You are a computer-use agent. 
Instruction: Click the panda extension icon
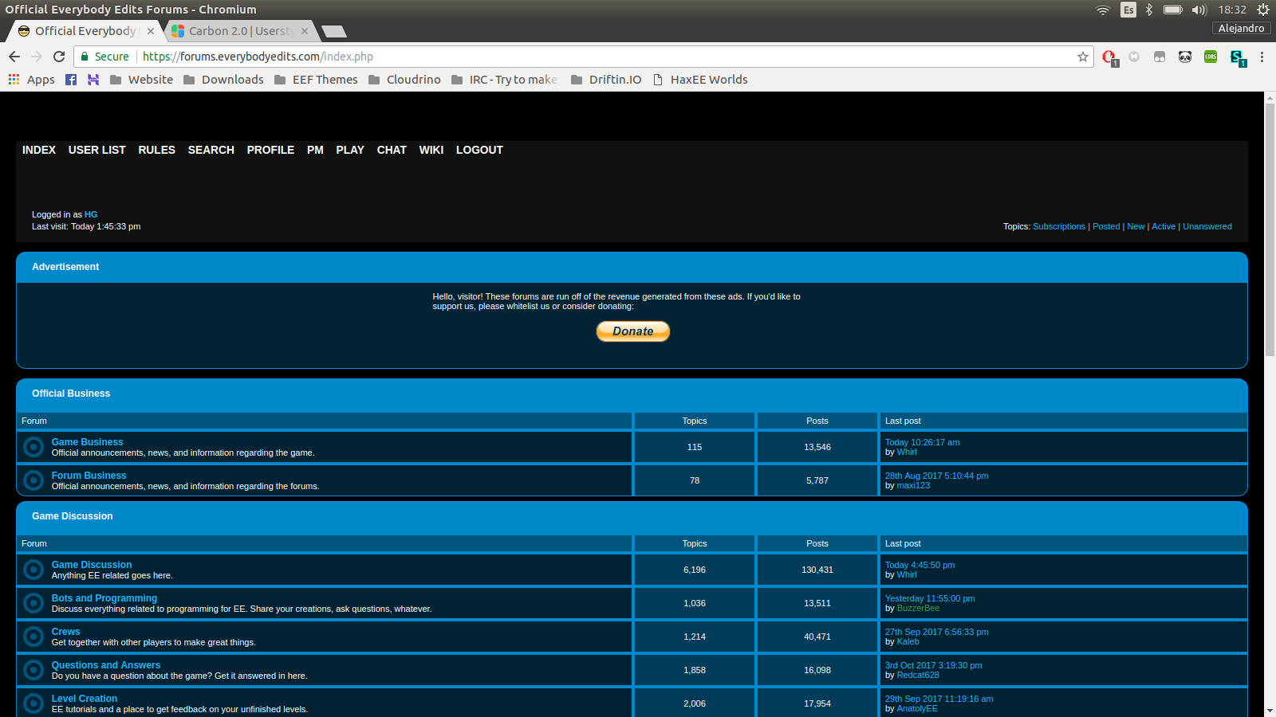[x=1185, y=57]
